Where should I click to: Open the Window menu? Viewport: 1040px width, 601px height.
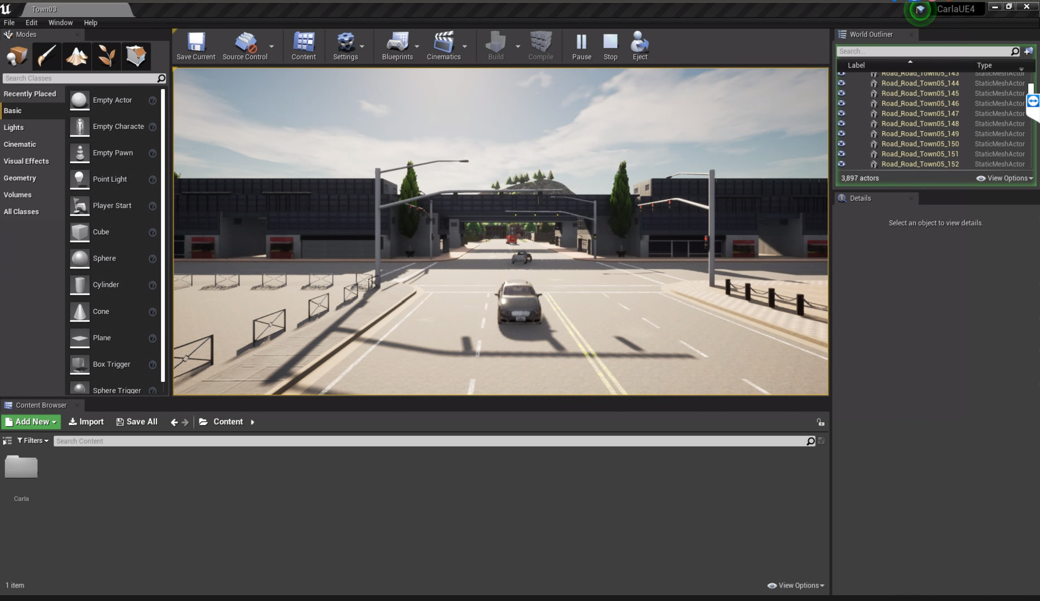(60, 23)
